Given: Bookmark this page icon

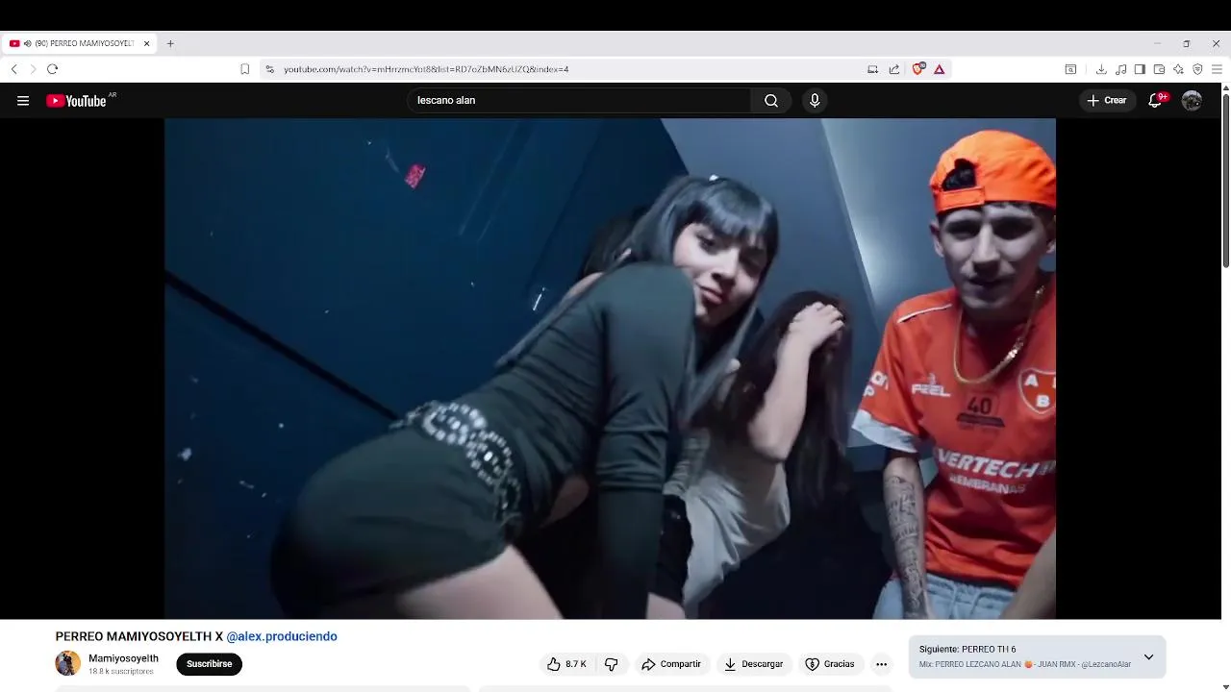Looking at the screenshot, I should 245,69.
